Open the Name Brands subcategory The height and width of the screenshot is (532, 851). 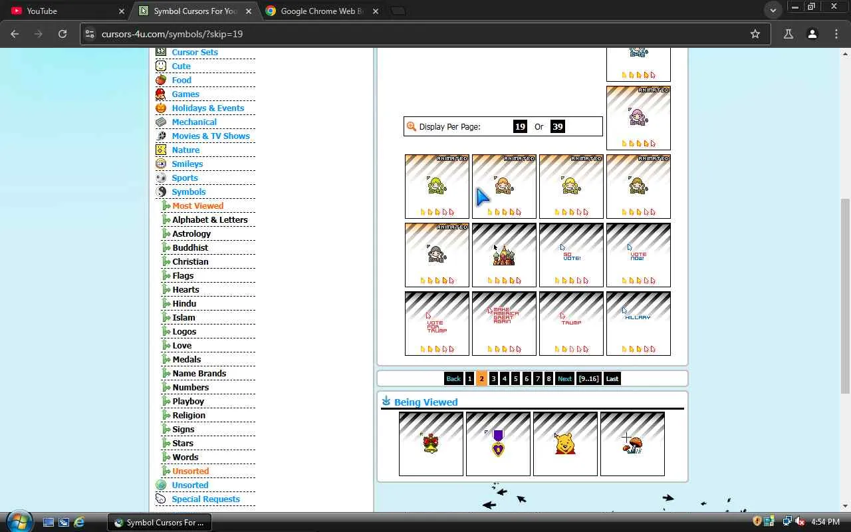coord(199,373)
